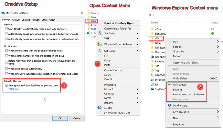Choose Open in Directory Opus

click(x=119, y=23)
